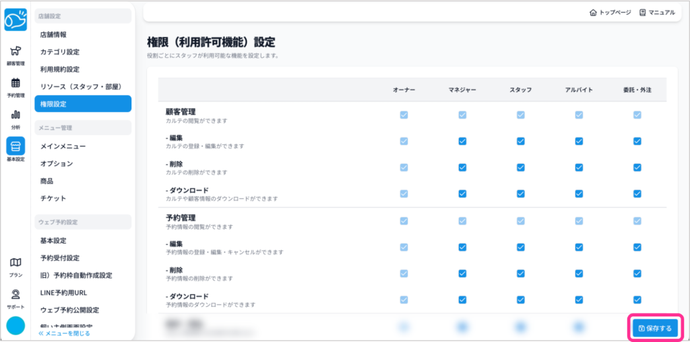Click the blue user avatar circle

[x=15, y=326]
